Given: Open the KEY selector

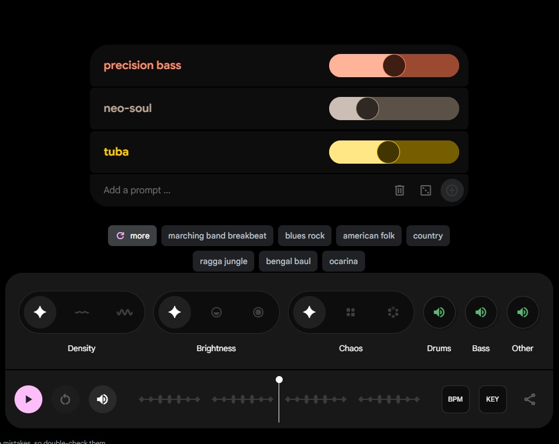Looking at the screenshot, I should (492, 399).
